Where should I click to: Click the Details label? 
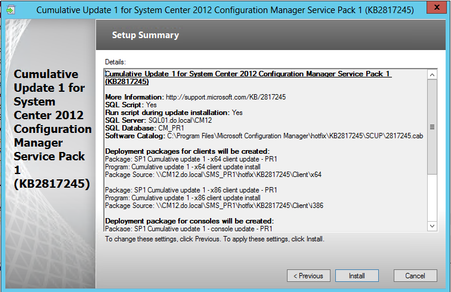pos(115,62)
